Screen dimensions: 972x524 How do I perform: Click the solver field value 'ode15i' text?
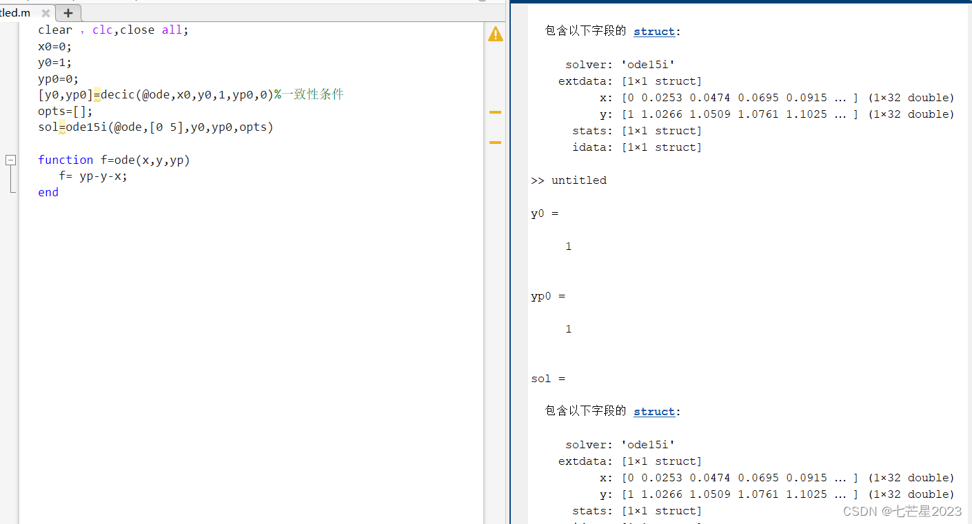pyautogui.click(x=647, y=64)
